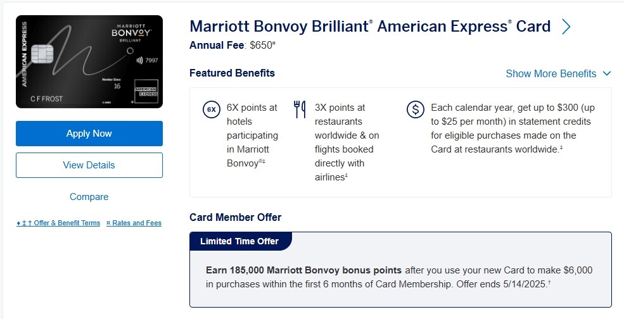
Task: Click the dollar sign statement credit icon
Action: (415, 109)
